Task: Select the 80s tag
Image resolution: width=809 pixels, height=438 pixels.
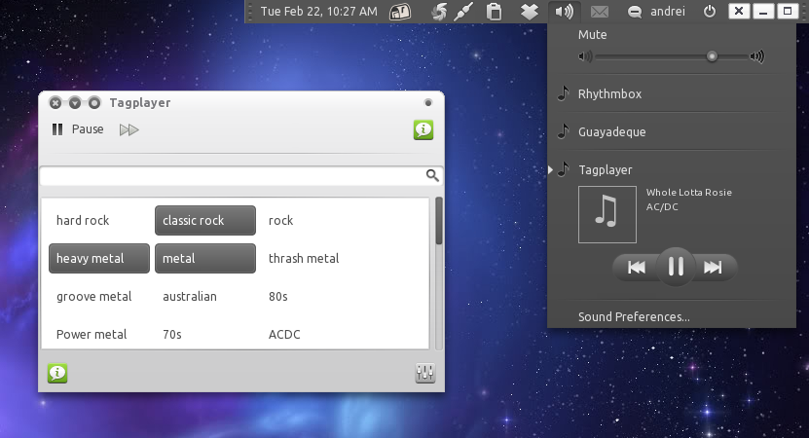Action: click(x=278, y=297)
